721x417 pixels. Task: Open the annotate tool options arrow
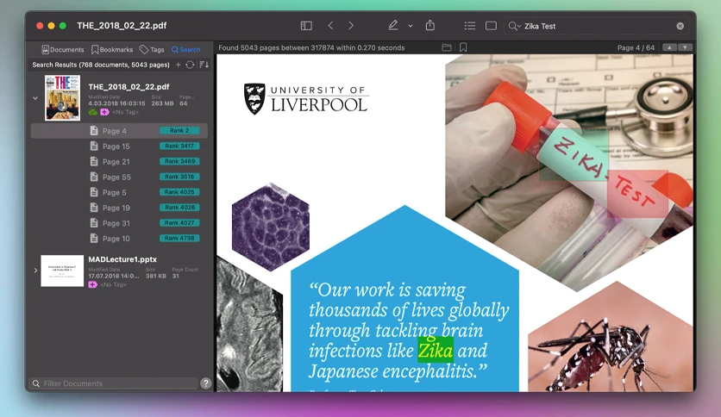411,26
